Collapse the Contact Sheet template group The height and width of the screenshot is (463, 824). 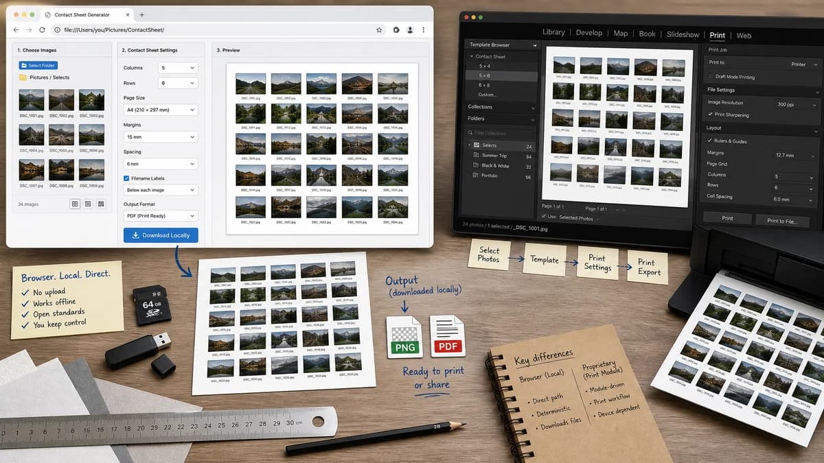pyautogui.click(x=471, y=56)
